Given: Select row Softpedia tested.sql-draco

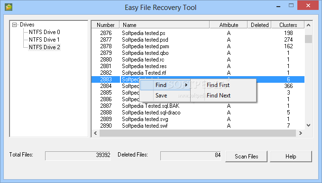Looking at the screenshot, I should (x=198, y=113).
